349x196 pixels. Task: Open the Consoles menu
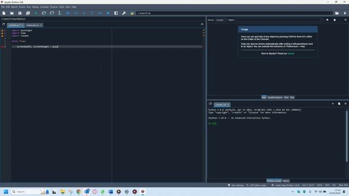pos(44,7)
